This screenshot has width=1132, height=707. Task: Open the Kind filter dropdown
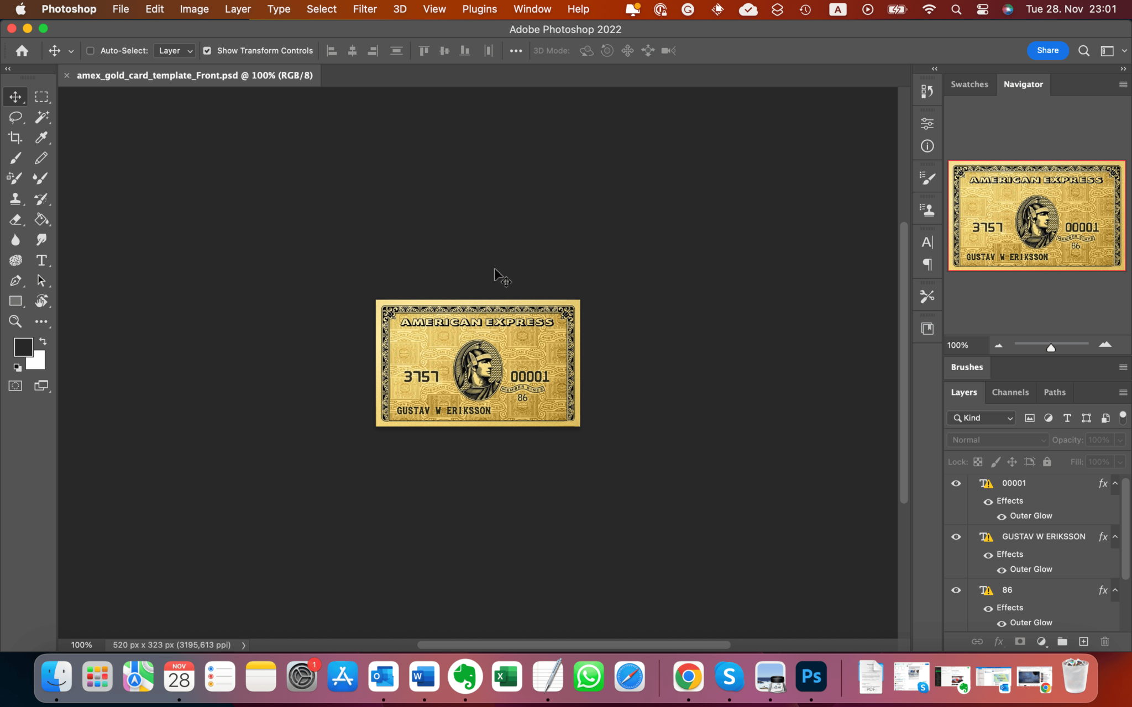(981, 418)
